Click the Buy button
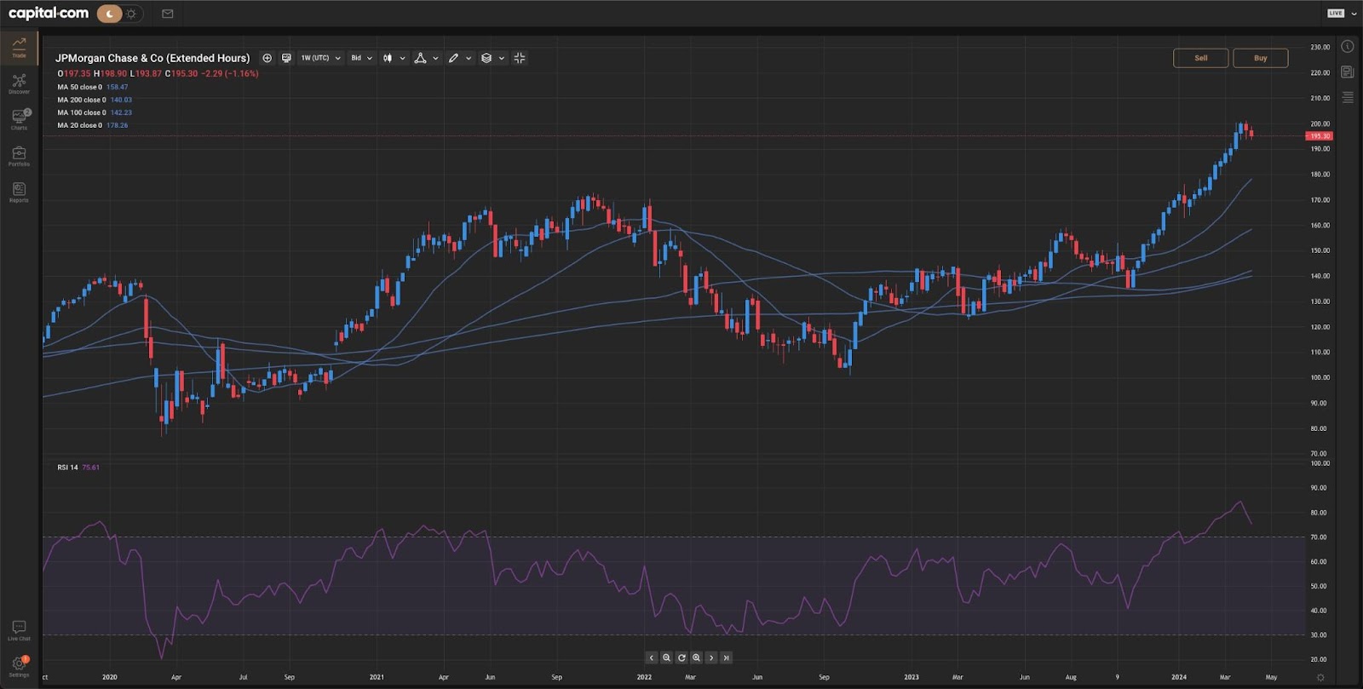The height and width of the screenshot is (689, 1363). point(1260,58)
